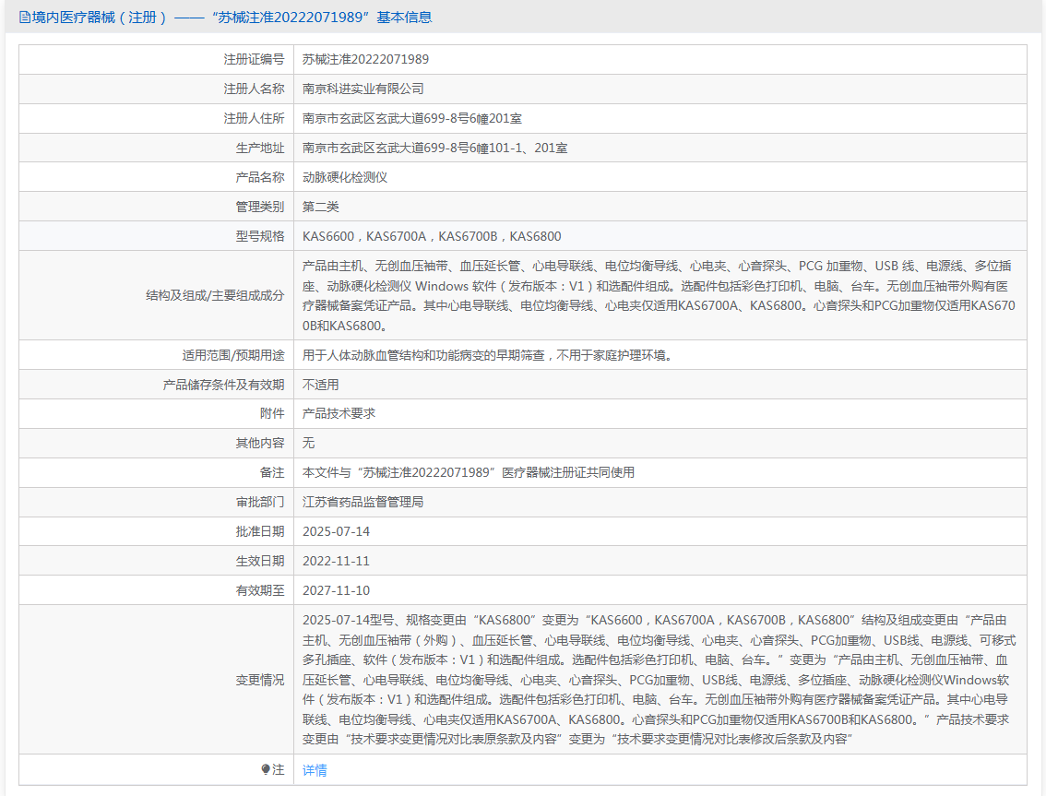Image resolution: width=1046 pixels, height=796 pixels.
Task: Click the 审批部门 label
Action: click(259, 502)
